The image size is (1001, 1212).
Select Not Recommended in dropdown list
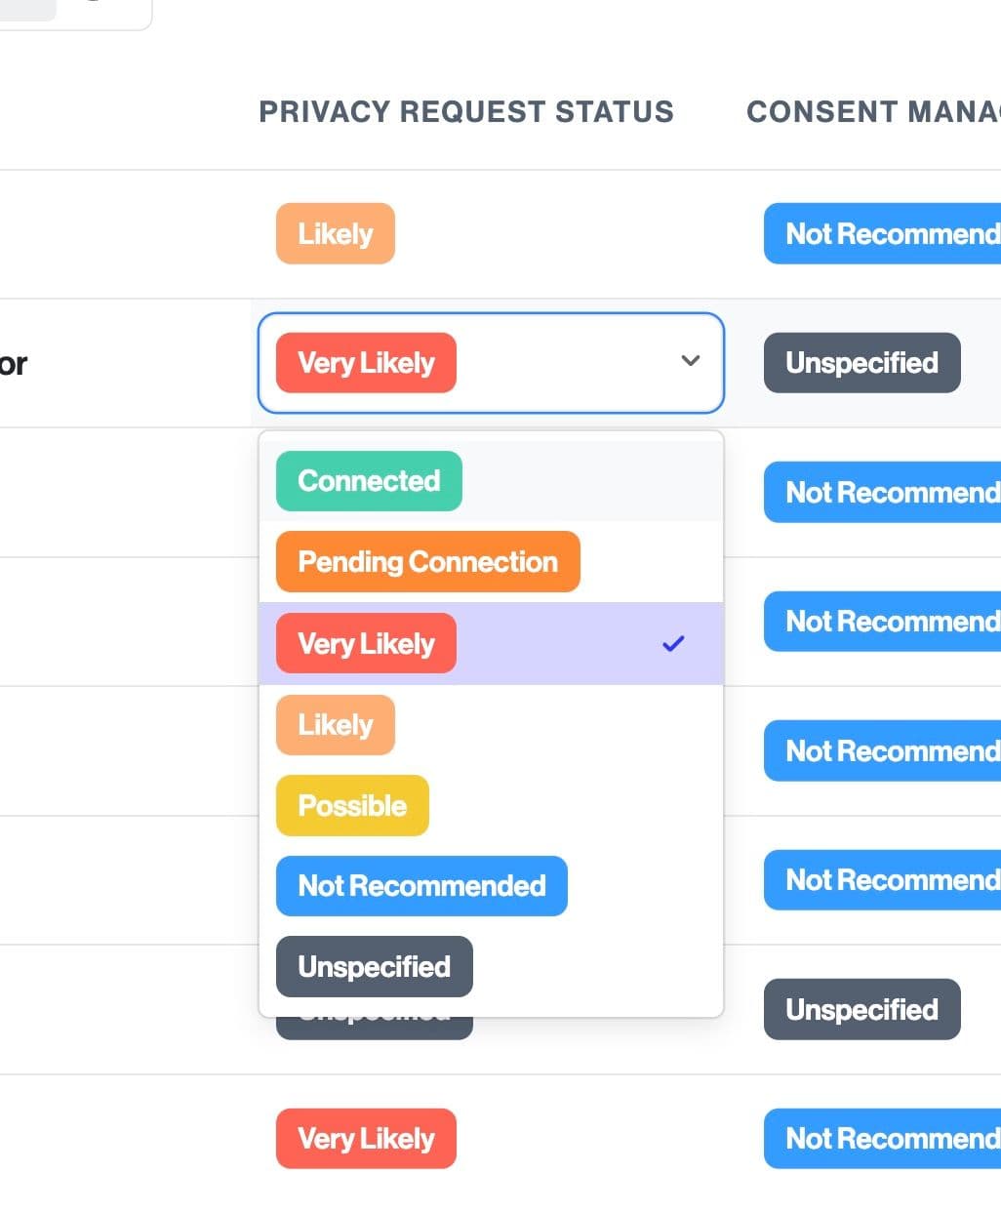tap(421, 886)
